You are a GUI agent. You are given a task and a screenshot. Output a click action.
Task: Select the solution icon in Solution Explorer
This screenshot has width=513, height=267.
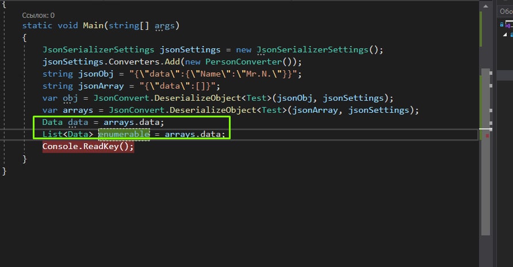[509, 25]
